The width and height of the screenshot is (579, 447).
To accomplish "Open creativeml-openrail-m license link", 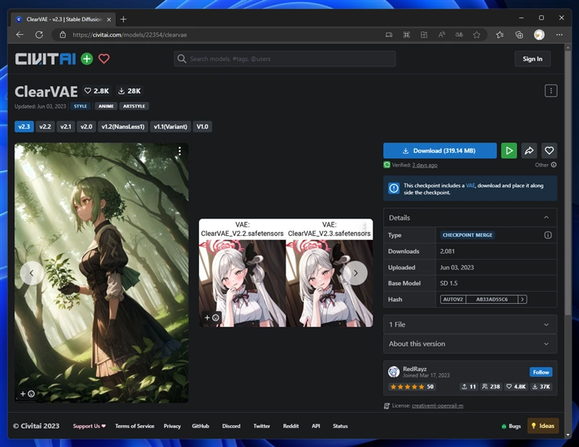I will point(437,406).
